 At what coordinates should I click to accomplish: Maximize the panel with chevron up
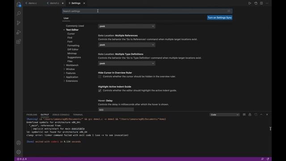[x=261, y=114]
